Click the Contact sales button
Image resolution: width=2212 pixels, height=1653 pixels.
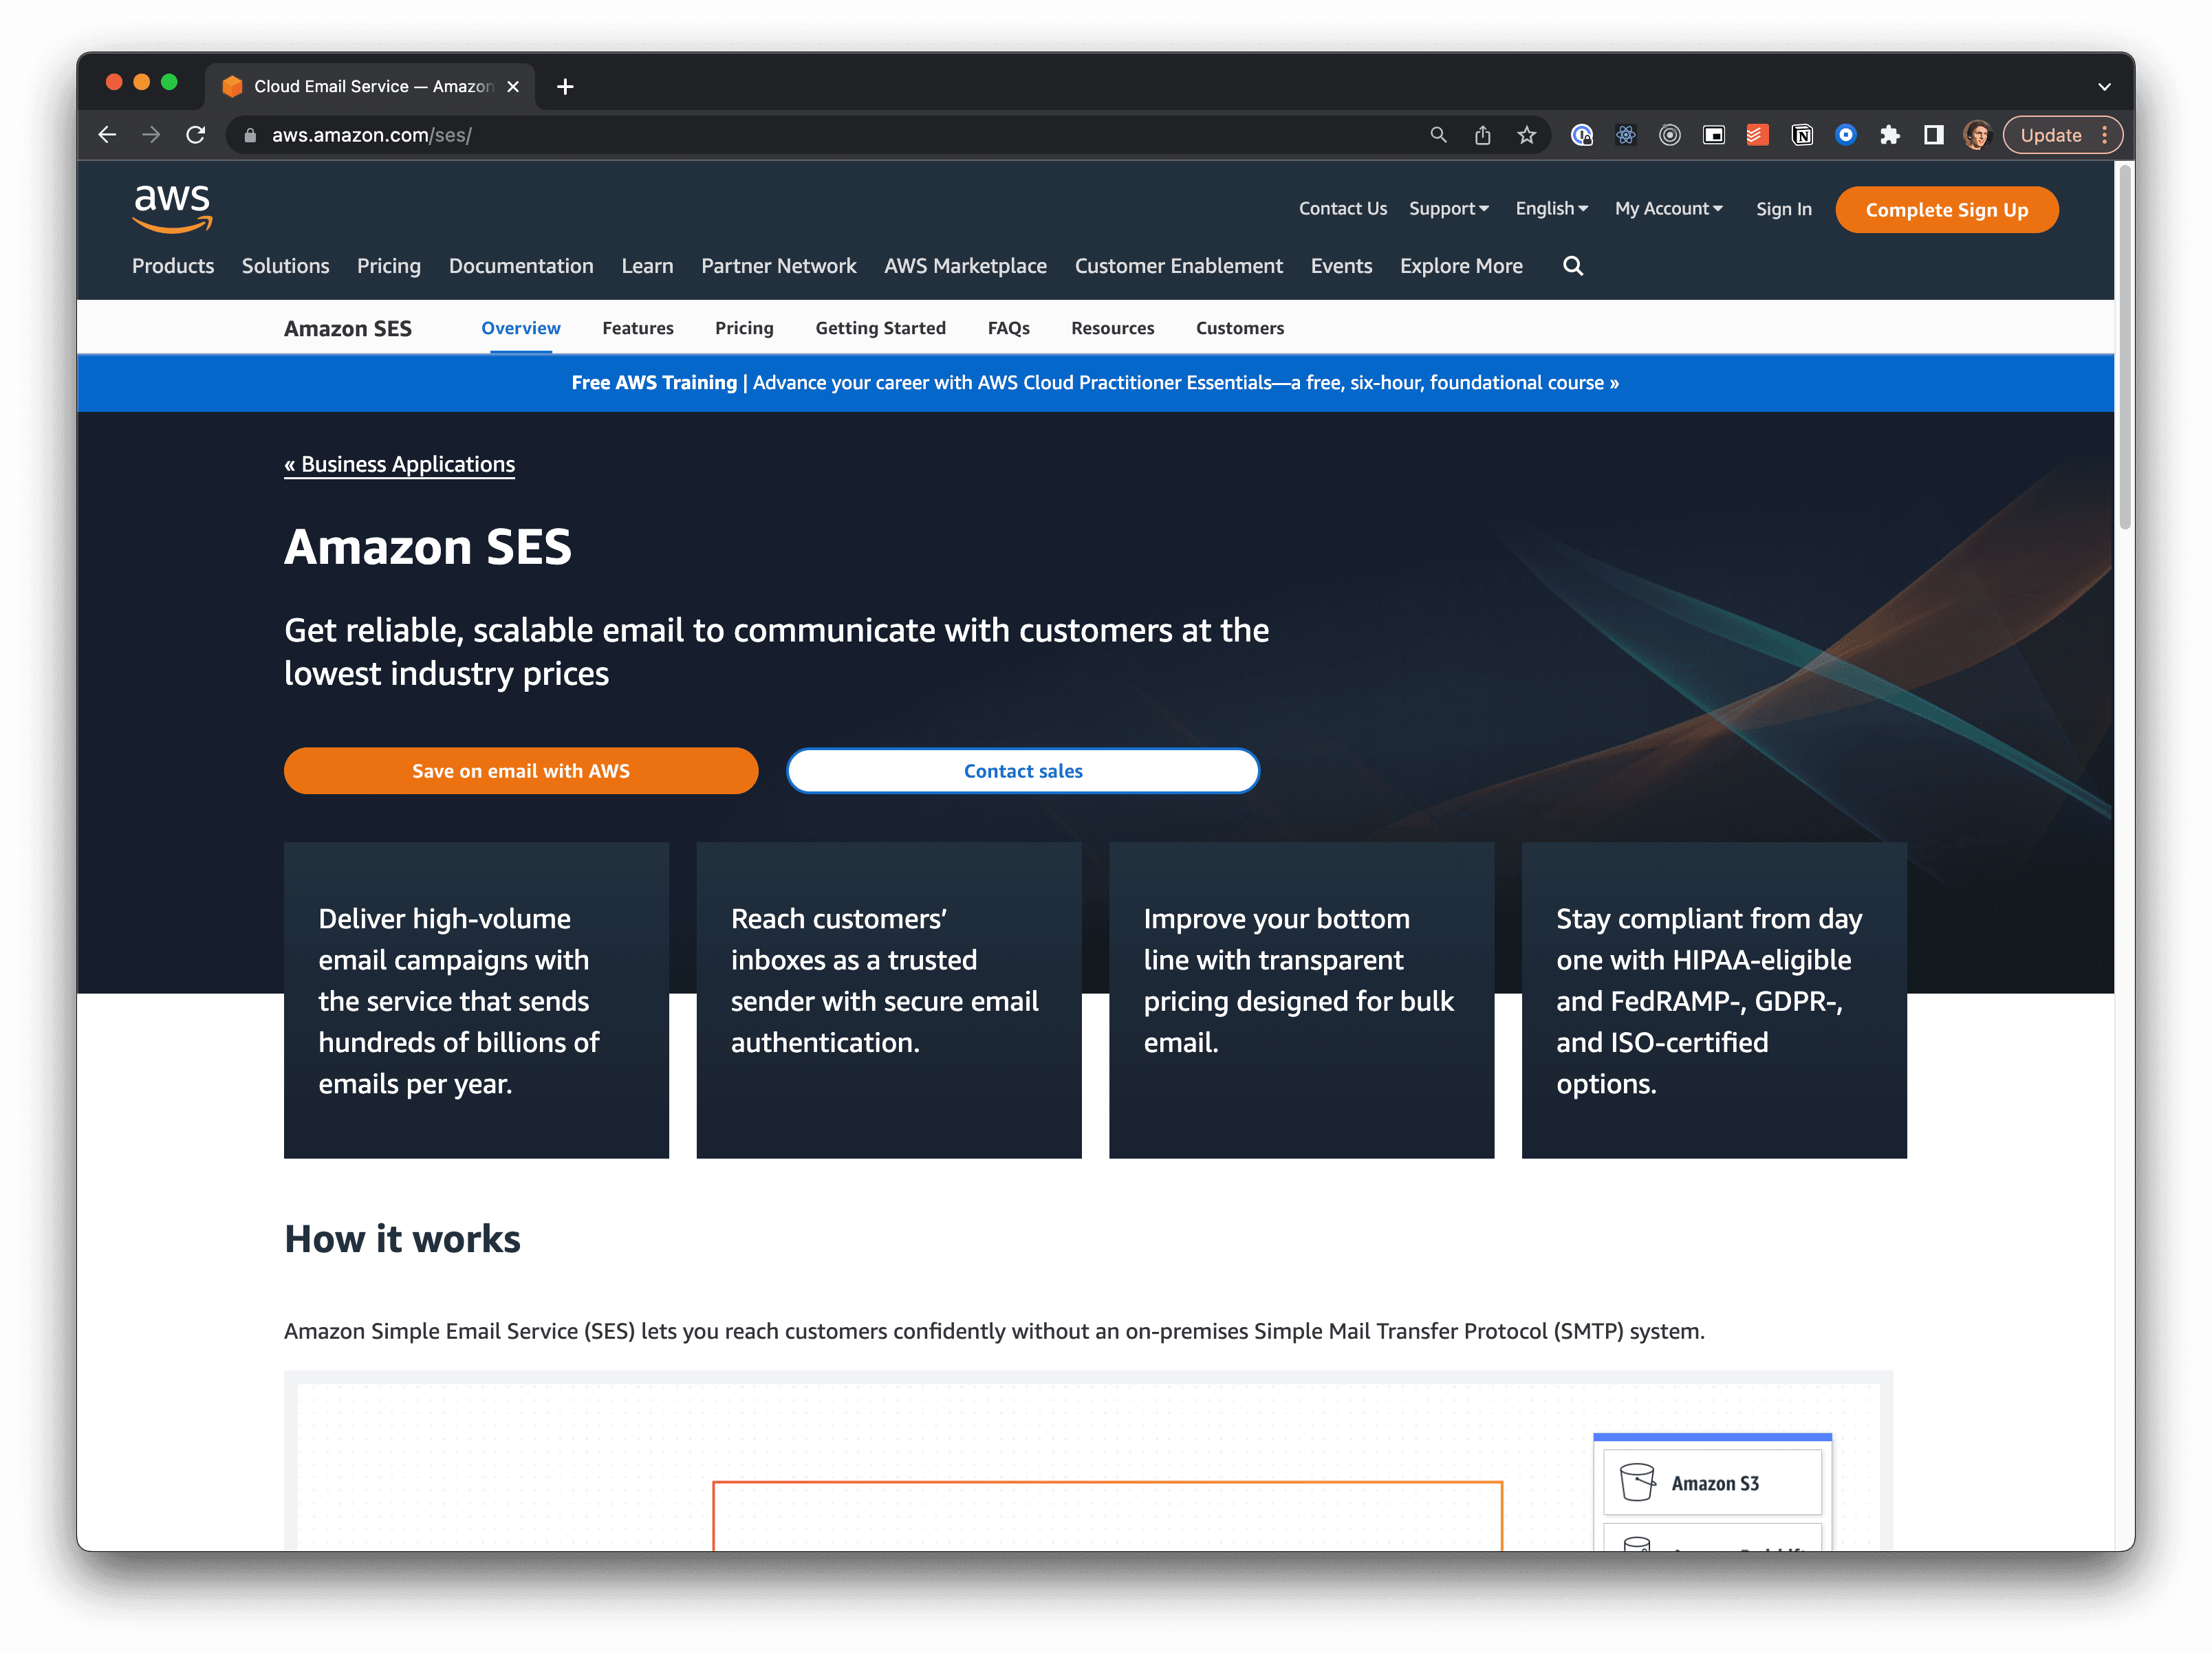1023,771
